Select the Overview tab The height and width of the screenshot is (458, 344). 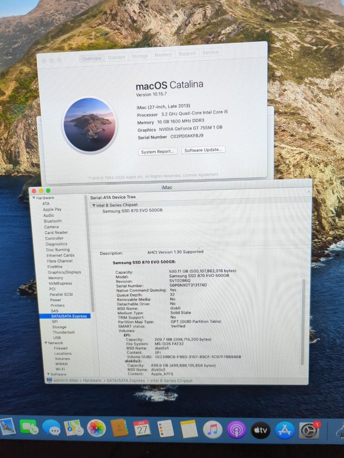click(92, 59)
